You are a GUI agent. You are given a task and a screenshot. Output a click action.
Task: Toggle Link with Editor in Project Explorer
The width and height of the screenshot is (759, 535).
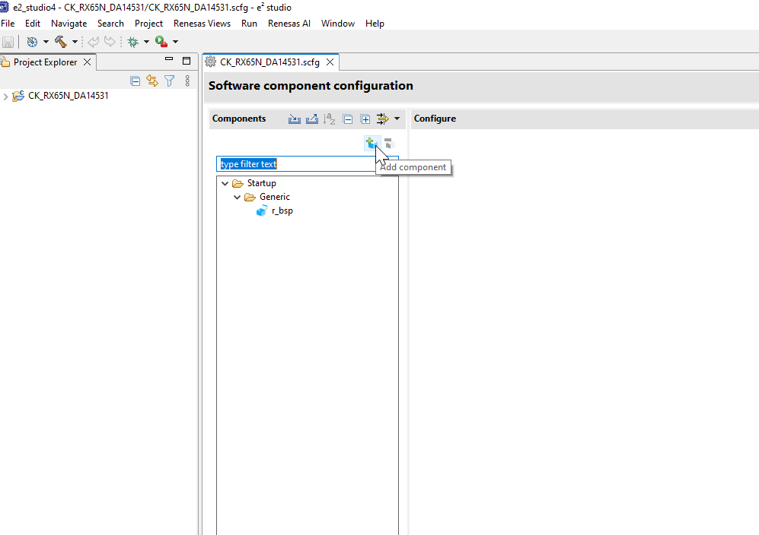[152, 81]
